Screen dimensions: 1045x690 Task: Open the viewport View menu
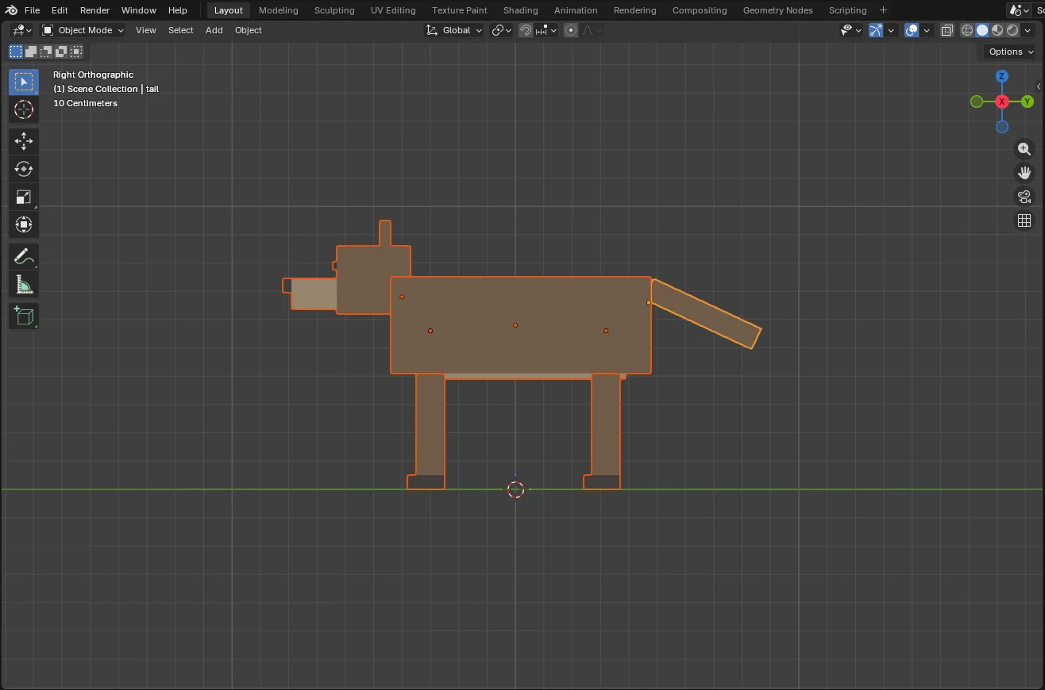tap(146, 30)
